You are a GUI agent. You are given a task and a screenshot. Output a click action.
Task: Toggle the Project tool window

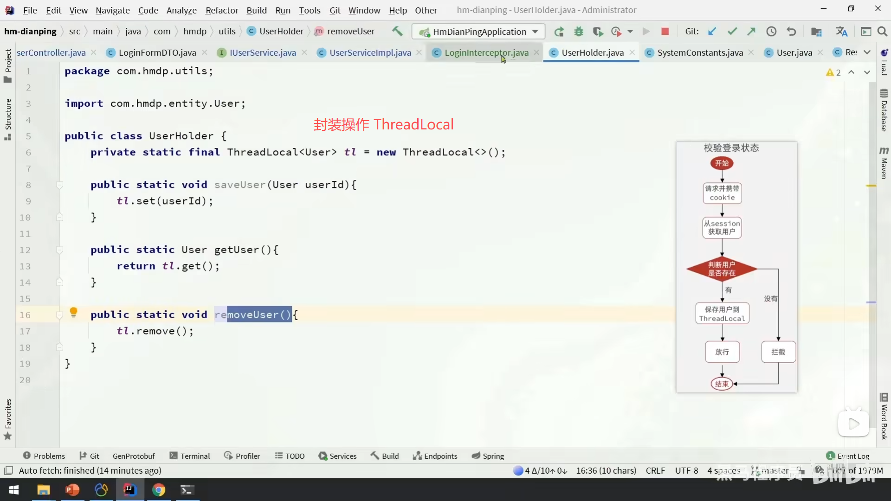[7, 65]
